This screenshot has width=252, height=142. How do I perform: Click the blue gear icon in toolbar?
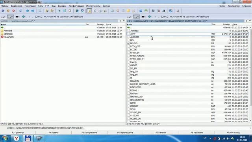3,11
